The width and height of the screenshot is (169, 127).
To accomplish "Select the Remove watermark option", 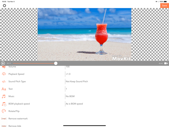I will click(18, 119).
